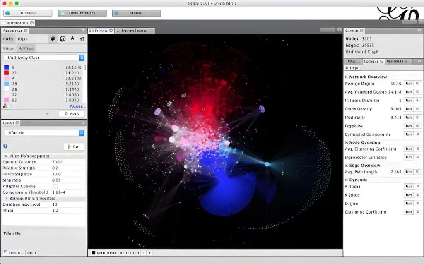Run the Yifan Hu layout
The height and width of the screenshot is (264, 424).
tap(74, 146)
